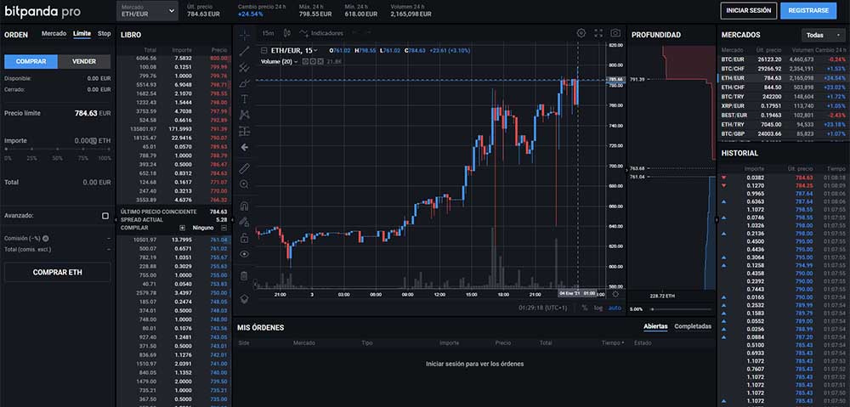Toggle the percent scale mode
Viewport: 850px width, 407px height.
(x=585, y=308)
